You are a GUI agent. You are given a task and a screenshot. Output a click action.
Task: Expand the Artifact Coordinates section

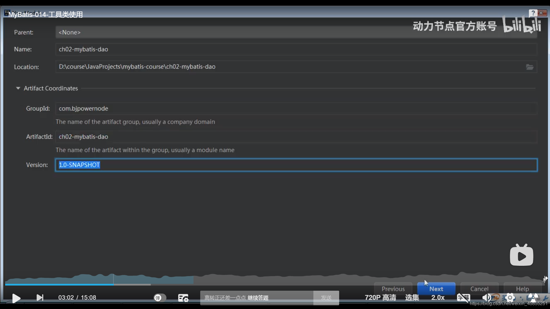pyautogui.click(x=18, y=88)
